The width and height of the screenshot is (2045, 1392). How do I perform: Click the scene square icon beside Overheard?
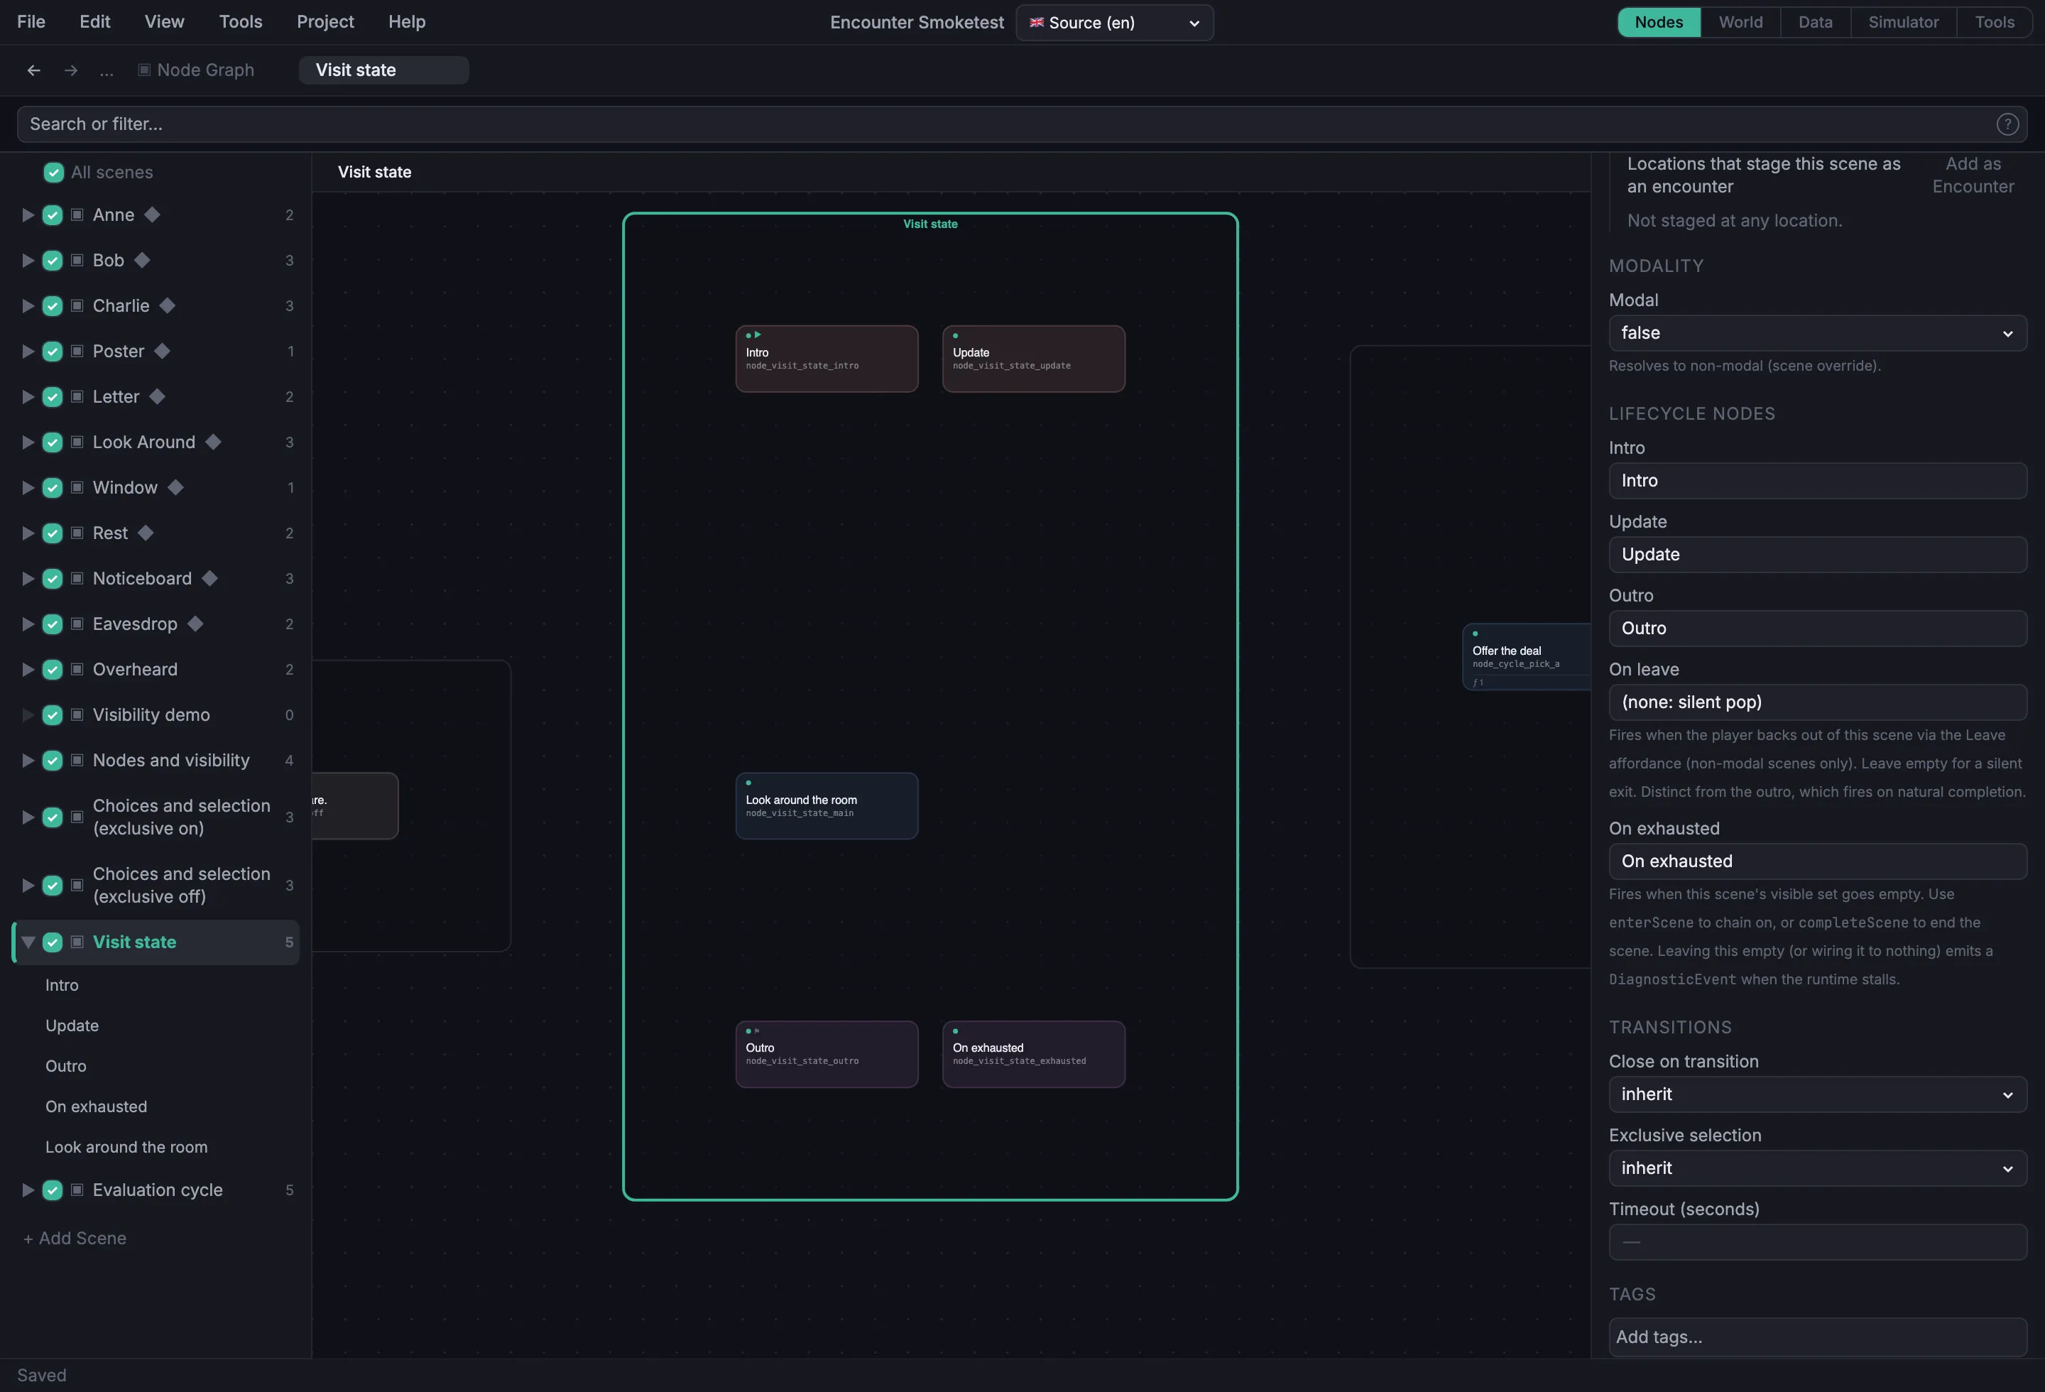tap(77, 670)
